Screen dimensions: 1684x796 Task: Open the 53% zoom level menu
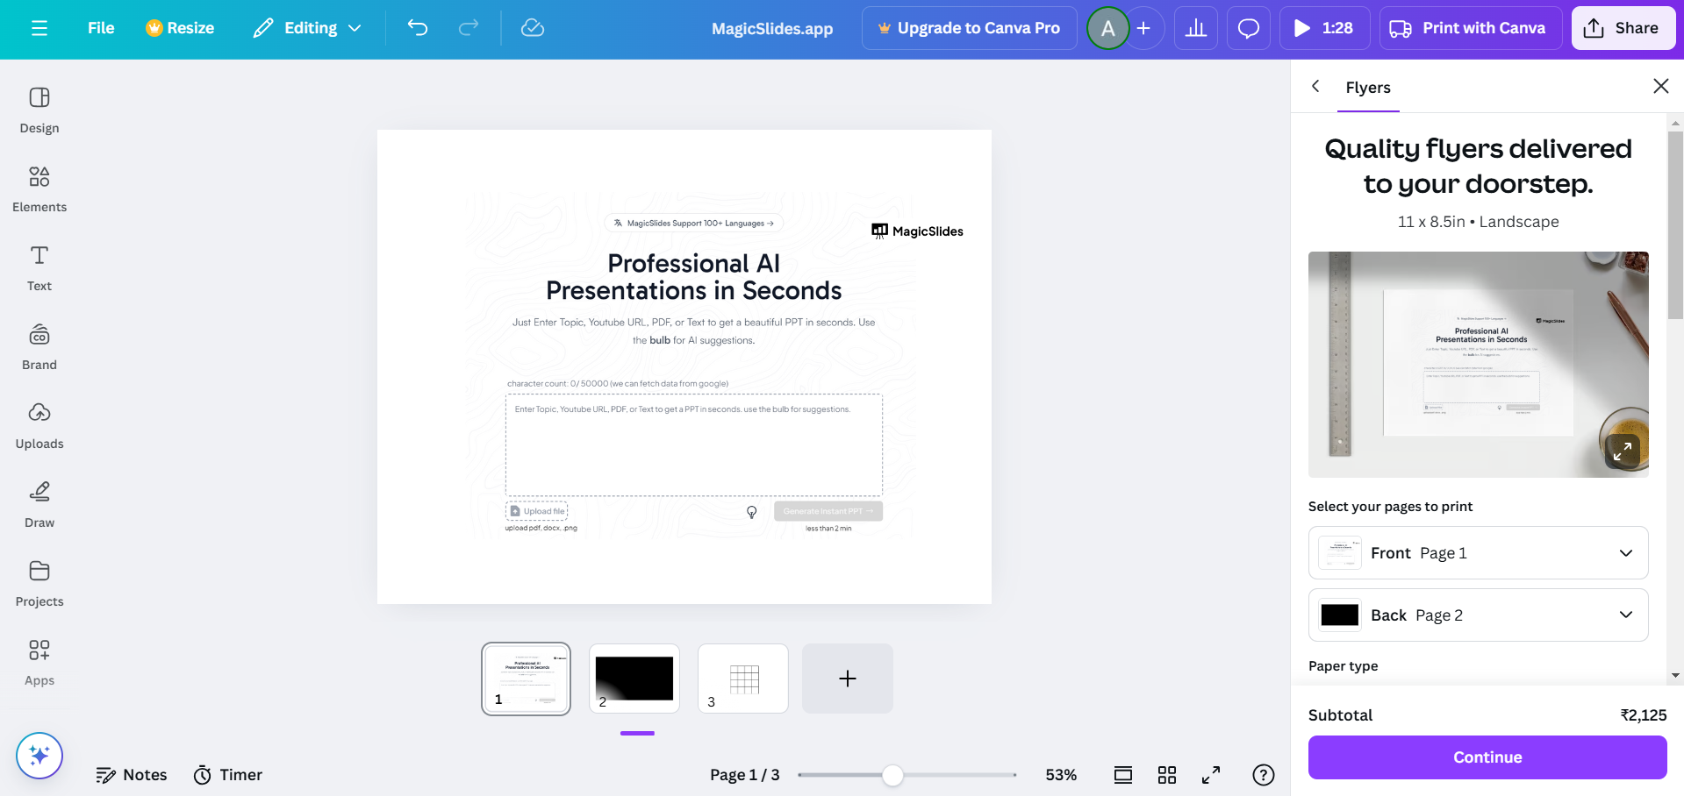tap(1061, 775)
